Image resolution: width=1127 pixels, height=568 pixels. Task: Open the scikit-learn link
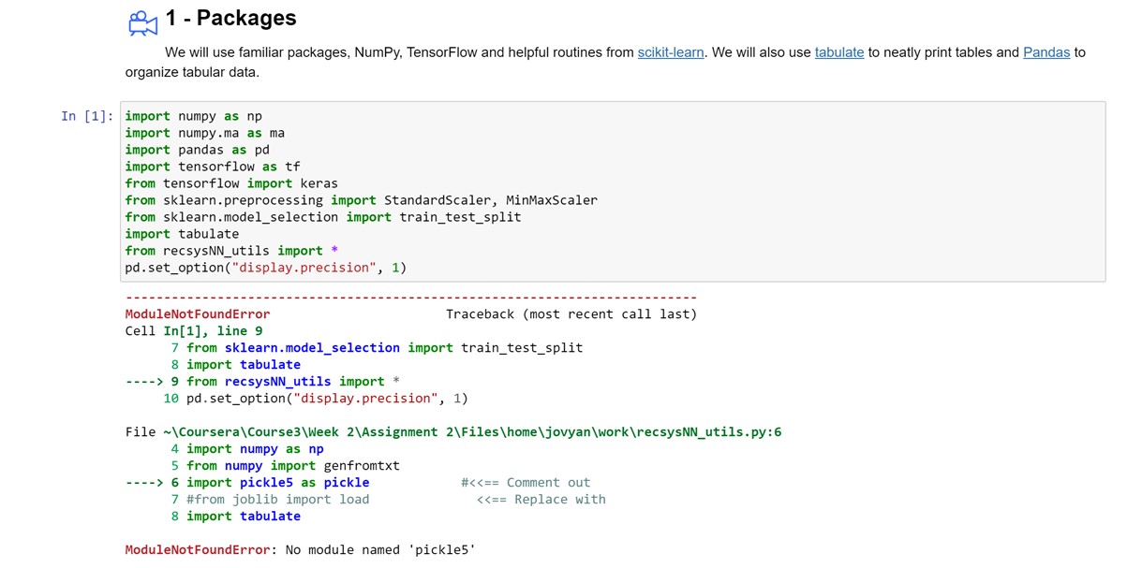pos(670,52)
